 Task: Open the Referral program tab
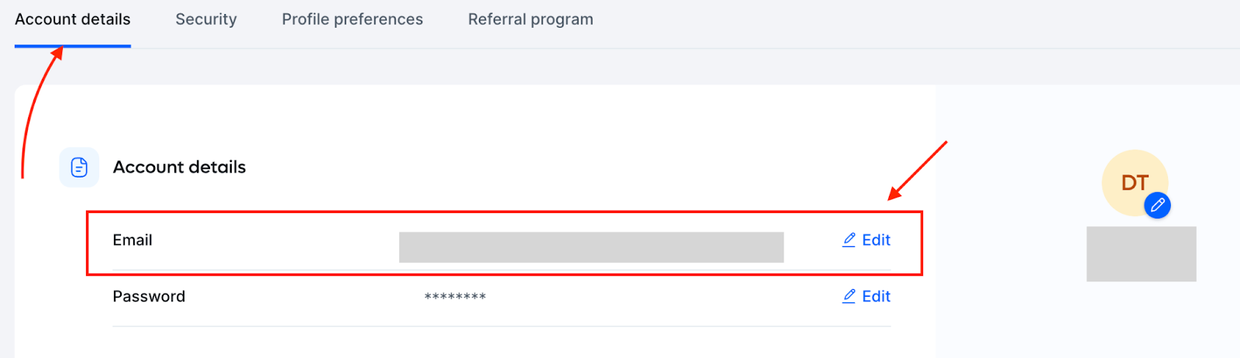coord(531,19)
